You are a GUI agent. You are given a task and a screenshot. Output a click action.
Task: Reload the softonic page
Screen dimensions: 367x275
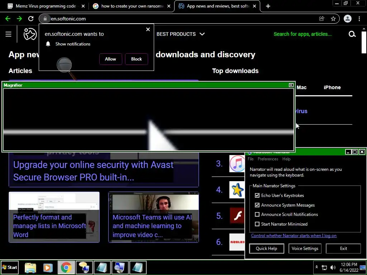tap(31, 19)
